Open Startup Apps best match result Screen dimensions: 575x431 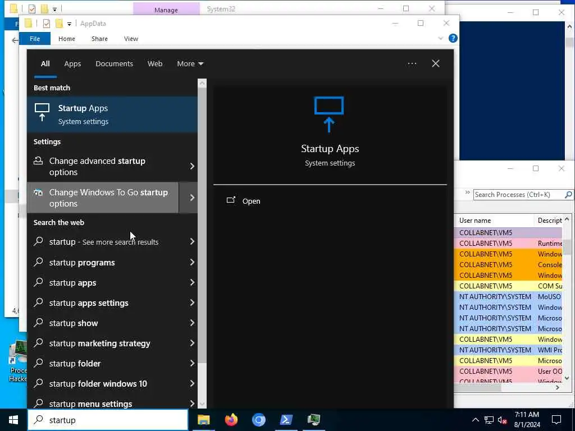click(112, 114)
